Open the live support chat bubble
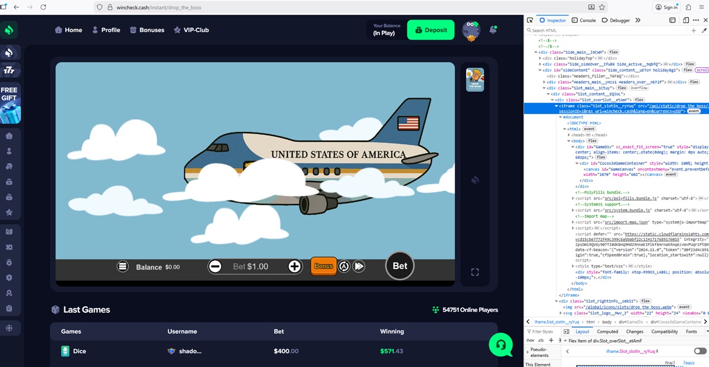Screen dimensions: 709x367 (500, 345)
